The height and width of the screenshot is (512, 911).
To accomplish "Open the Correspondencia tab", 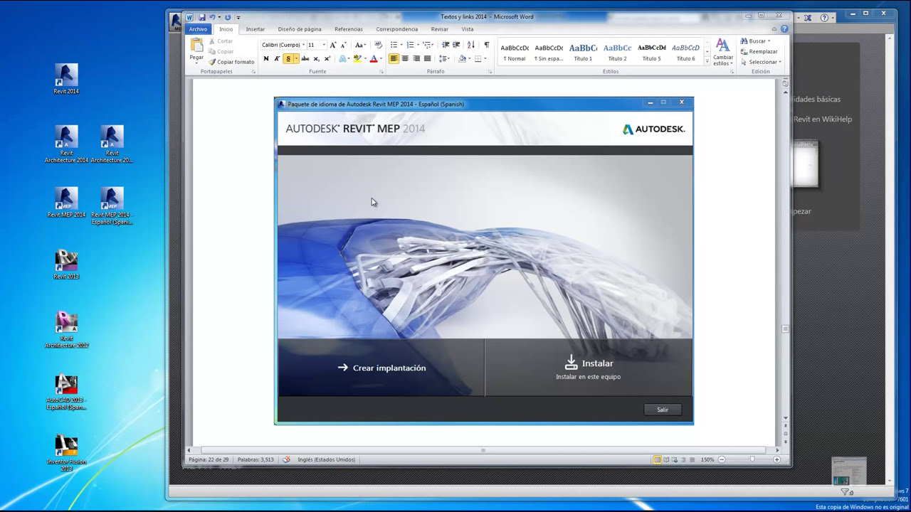I will pos(397,29).
